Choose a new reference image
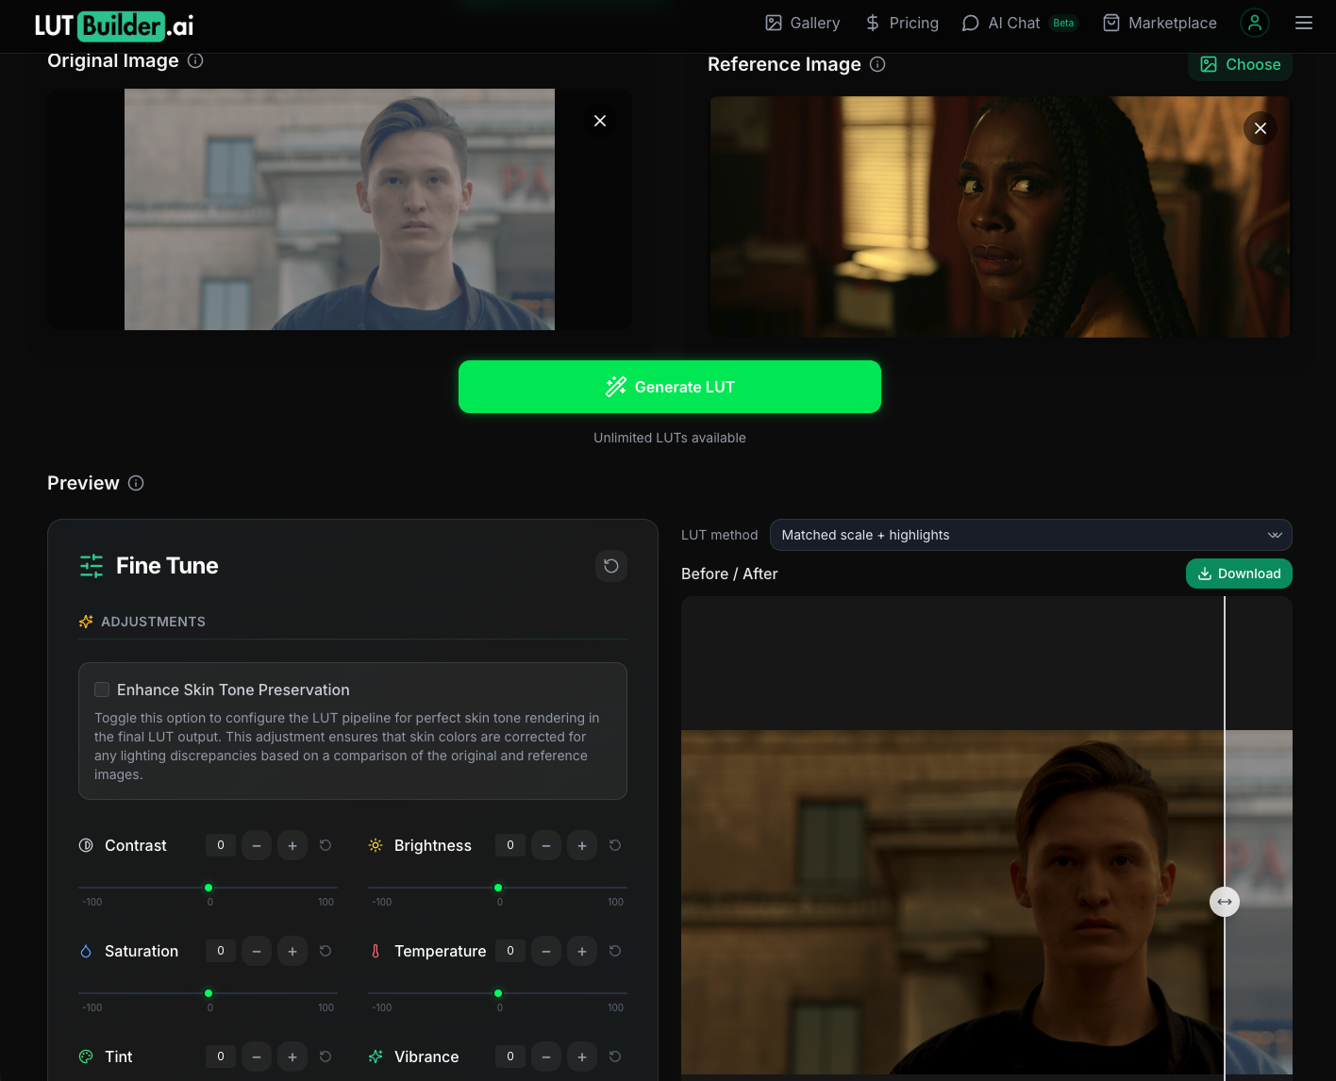This screenshot has height=1081, width=1336. tap(1240, 64)
